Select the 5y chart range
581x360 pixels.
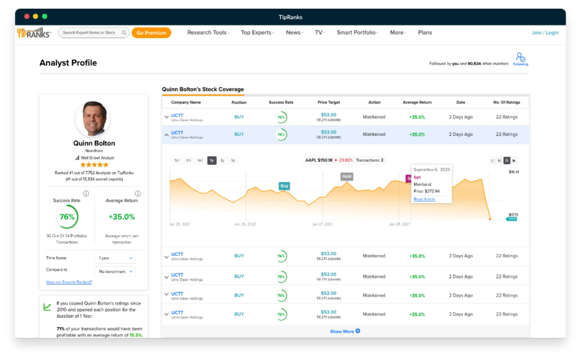click(x=233, y=160)
